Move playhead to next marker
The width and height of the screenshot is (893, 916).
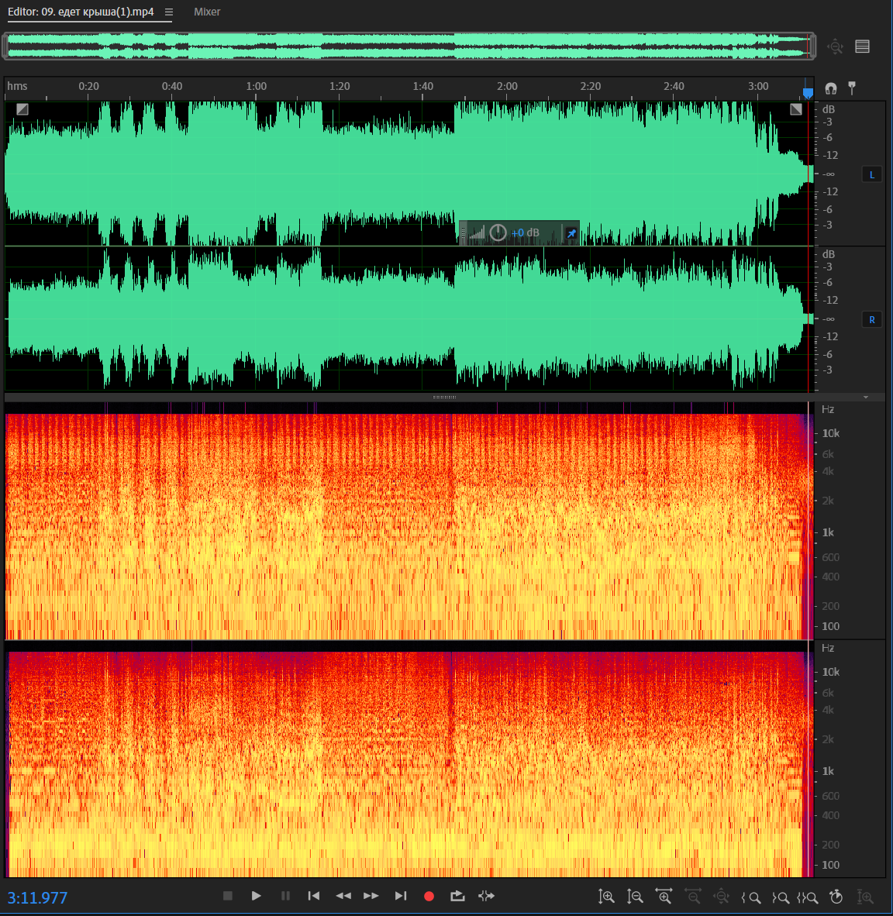[400, 896]
